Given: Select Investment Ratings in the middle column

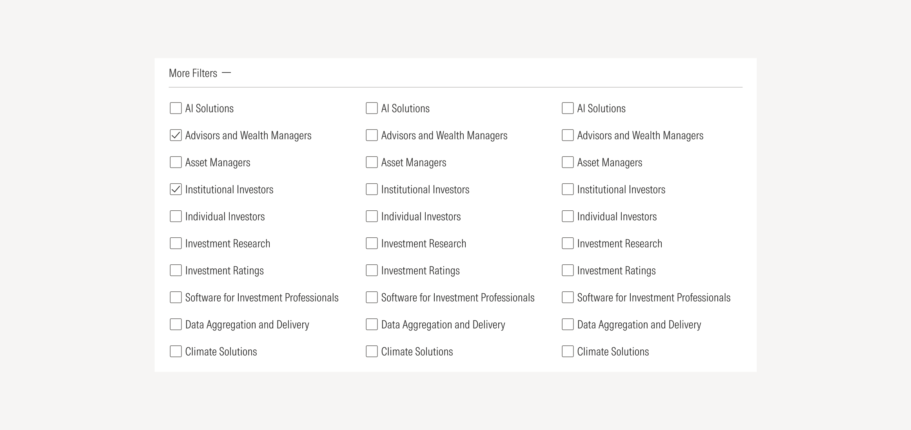Looking at the screenshot, I should tap(372, 270).
